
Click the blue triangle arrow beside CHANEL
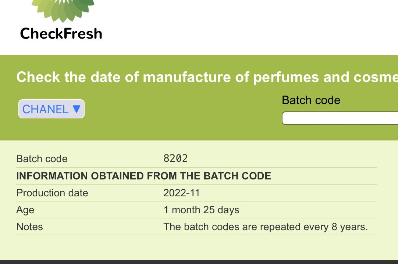76,109
